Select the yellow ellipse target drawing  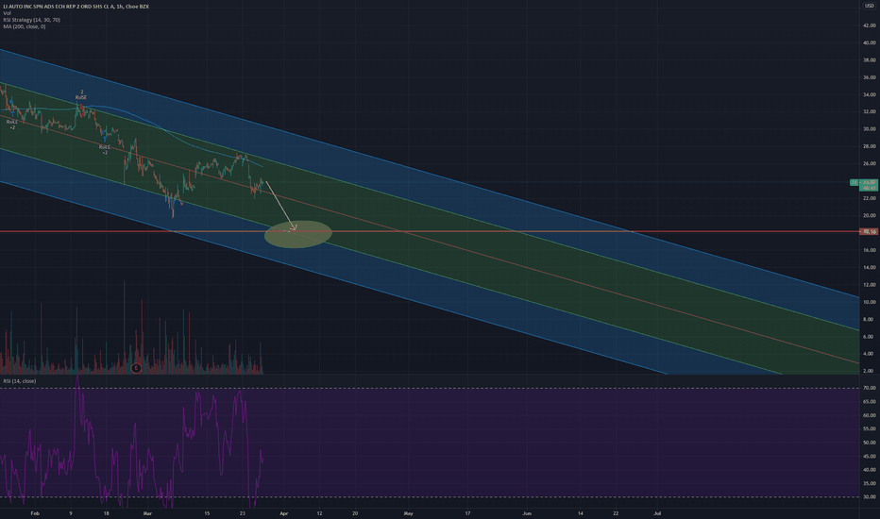pos(298,234)
